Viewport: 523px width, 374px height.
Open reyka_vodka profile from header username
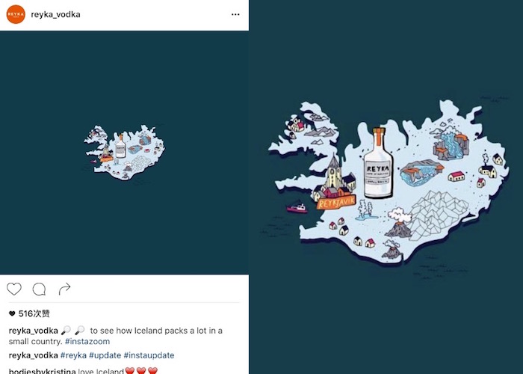55,14
